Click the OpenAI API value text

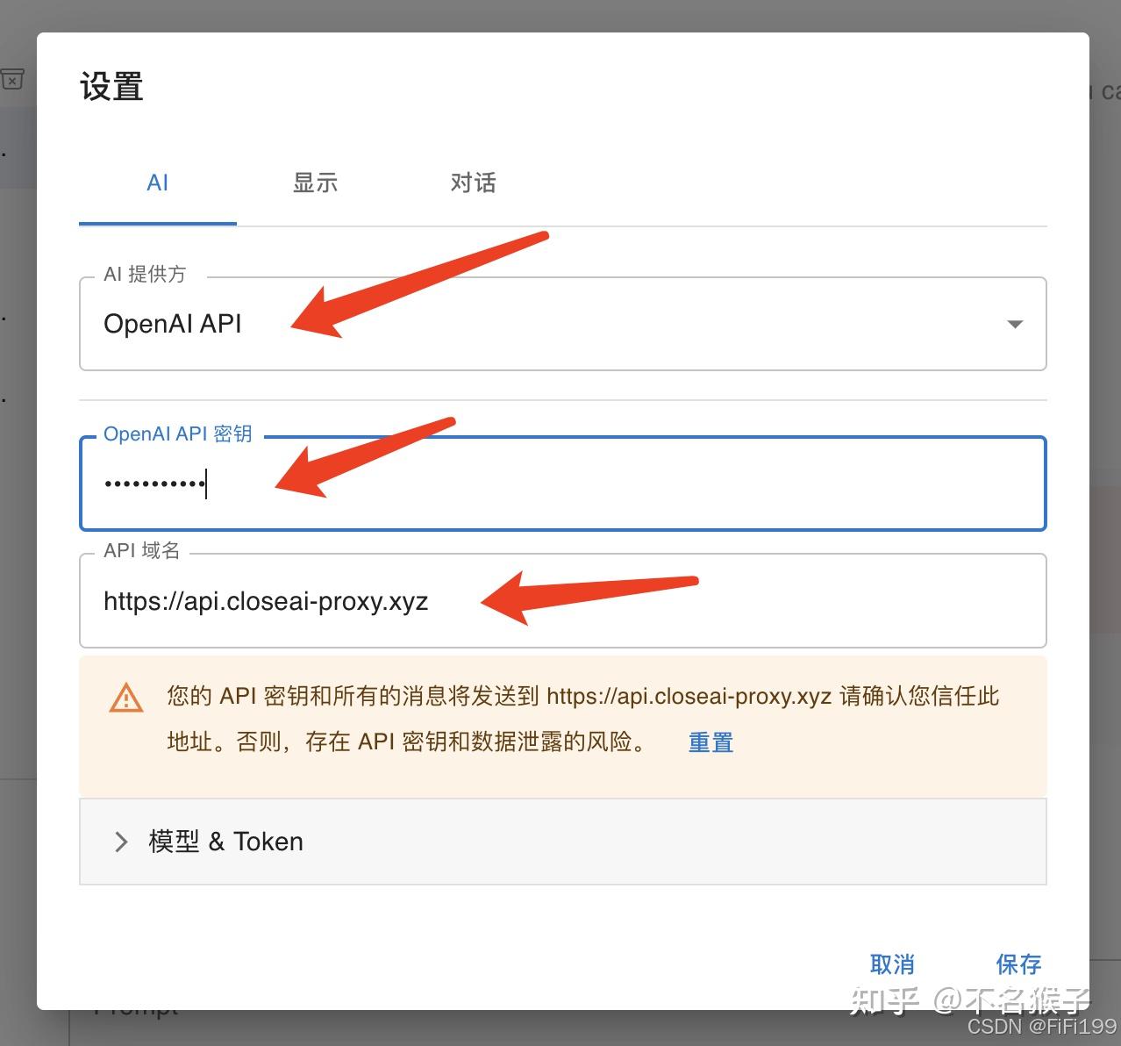[173, 324]
